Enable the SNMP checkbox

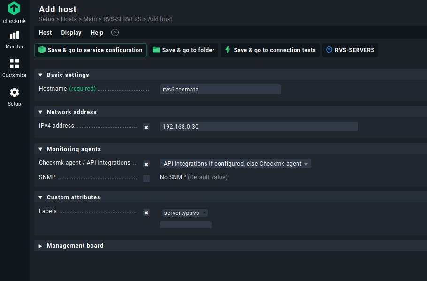(146, 178)
